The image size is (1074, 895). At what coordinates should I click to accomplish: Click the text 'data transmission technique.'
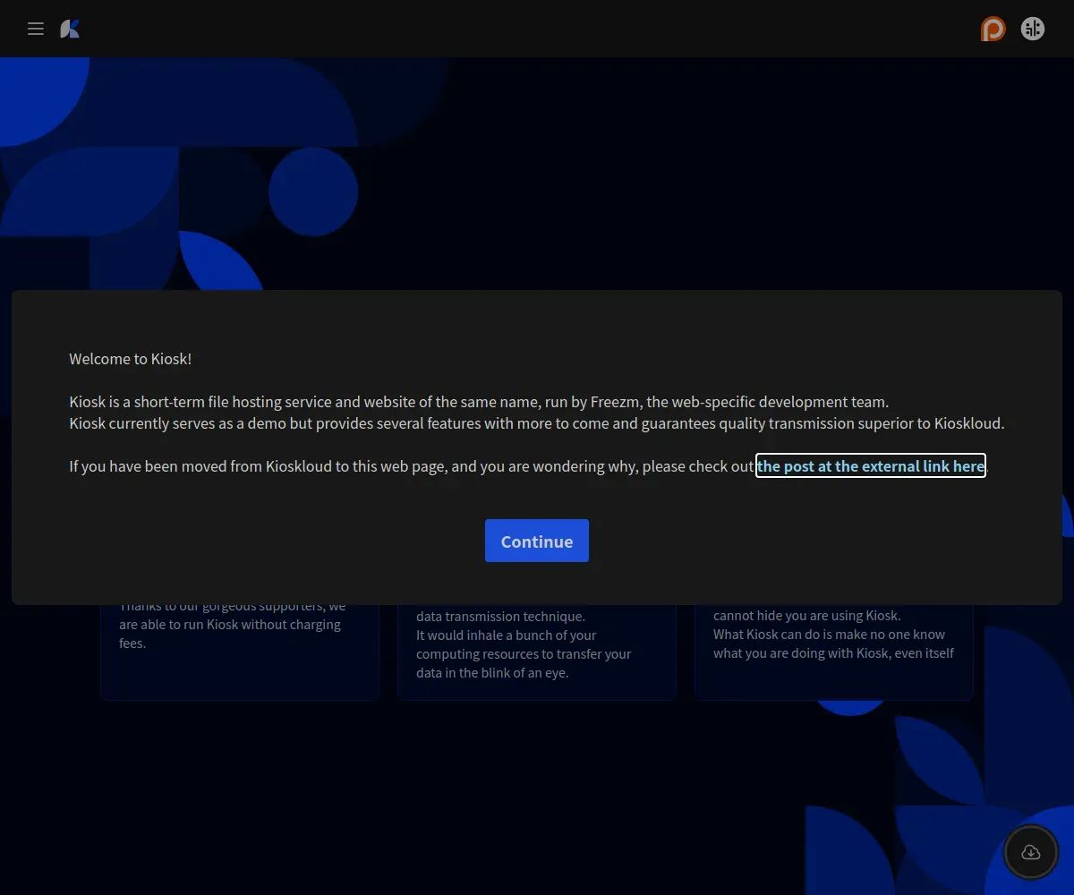(500, 616)
